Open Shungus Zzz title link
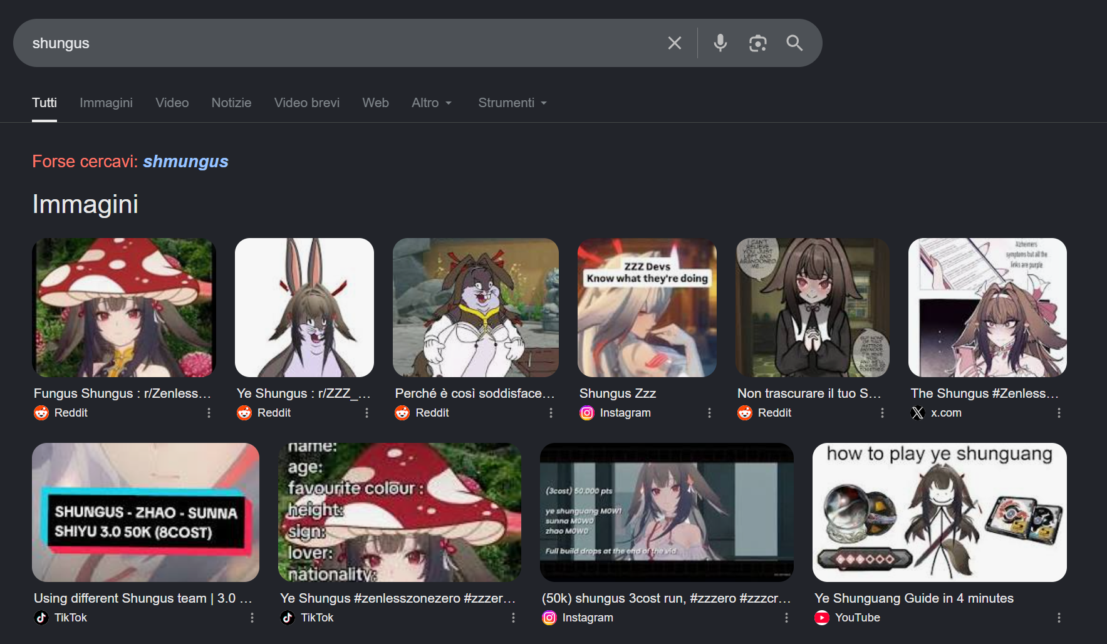Image resolution: width=1107 pixels, height=644 pixels. pos(618,393)
